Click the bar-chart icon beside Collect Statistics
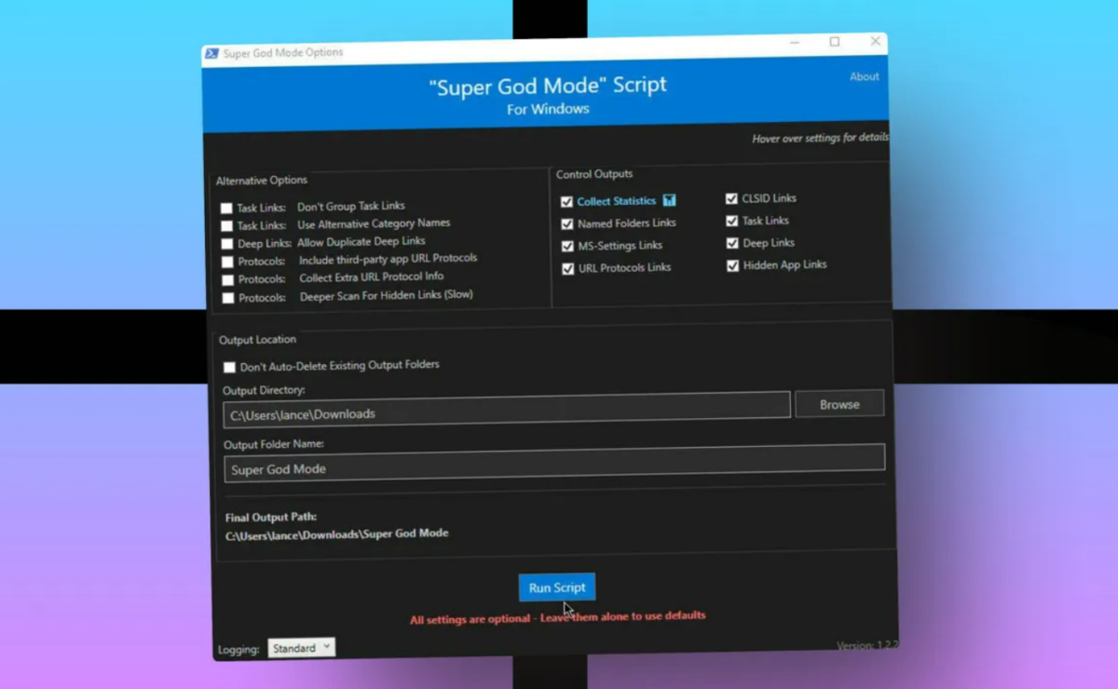 [671, 200]
